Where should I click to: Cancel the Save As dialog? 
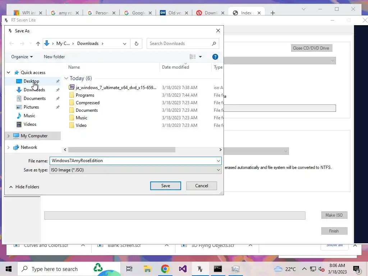click(x=201, y=186)
